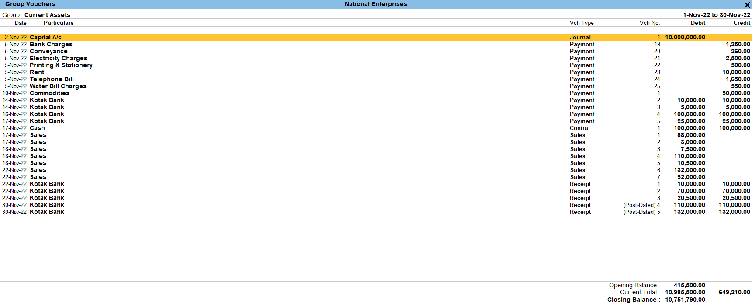The image size is (752, 303).
Task: Open the Bank Charges payment voucher
Action: pos(376,44)
